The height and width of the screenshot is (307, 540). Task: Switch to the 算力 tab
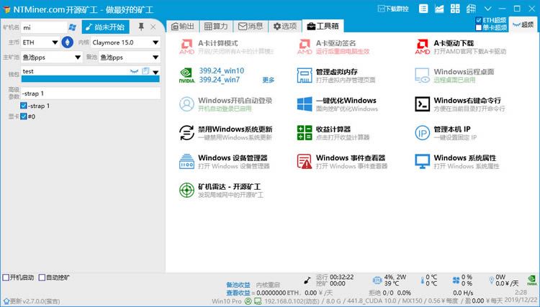[x=216, y=26]
